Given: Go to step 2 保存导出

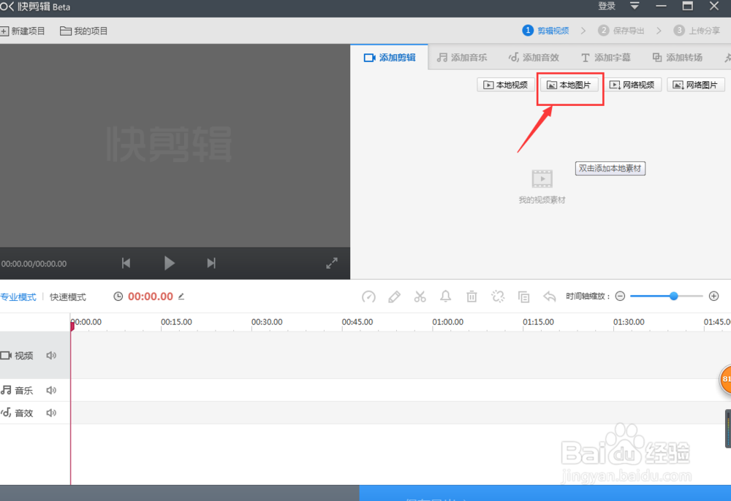Looking at the screenshot, I should [621, 31].
